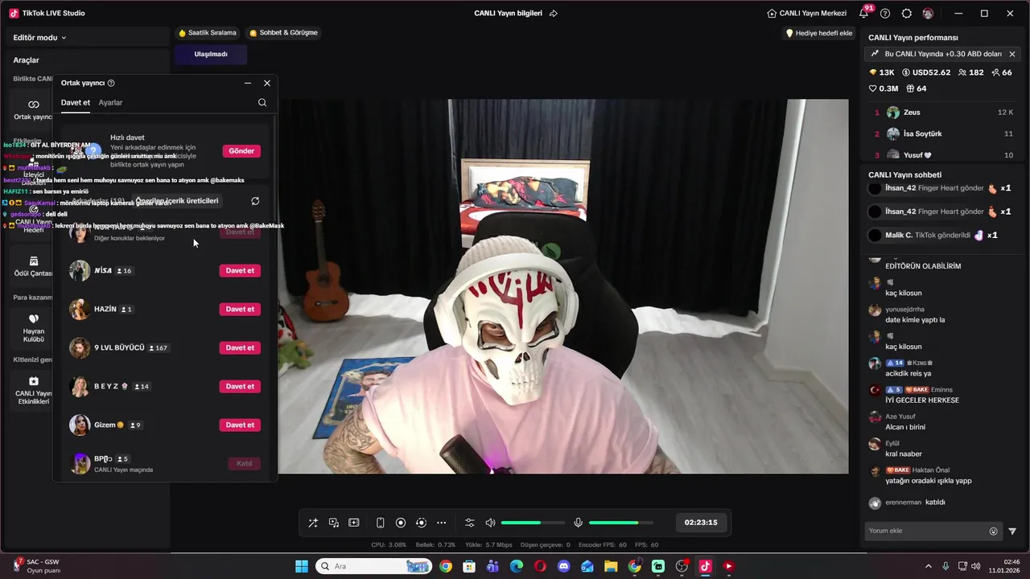Click the Ulaşılmadı badge
Image resolution: width=1030 pixels, height=579 pixels.
coord(211,54)
